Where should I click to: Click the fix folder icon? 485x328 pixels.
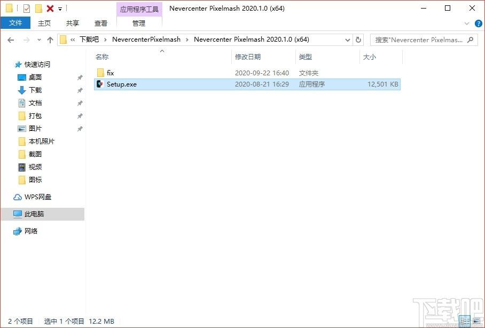(x=100, y=73)
